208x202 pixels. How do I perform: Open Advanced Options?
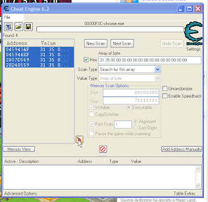tap(20, 194)
